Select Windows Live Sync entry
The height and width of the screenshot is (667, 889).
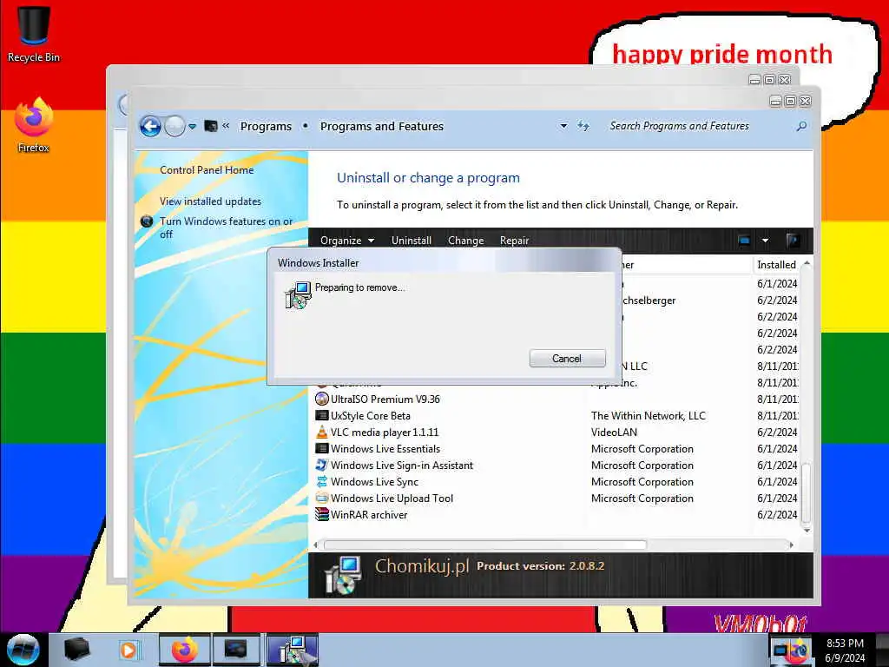(x=374, y=481)
